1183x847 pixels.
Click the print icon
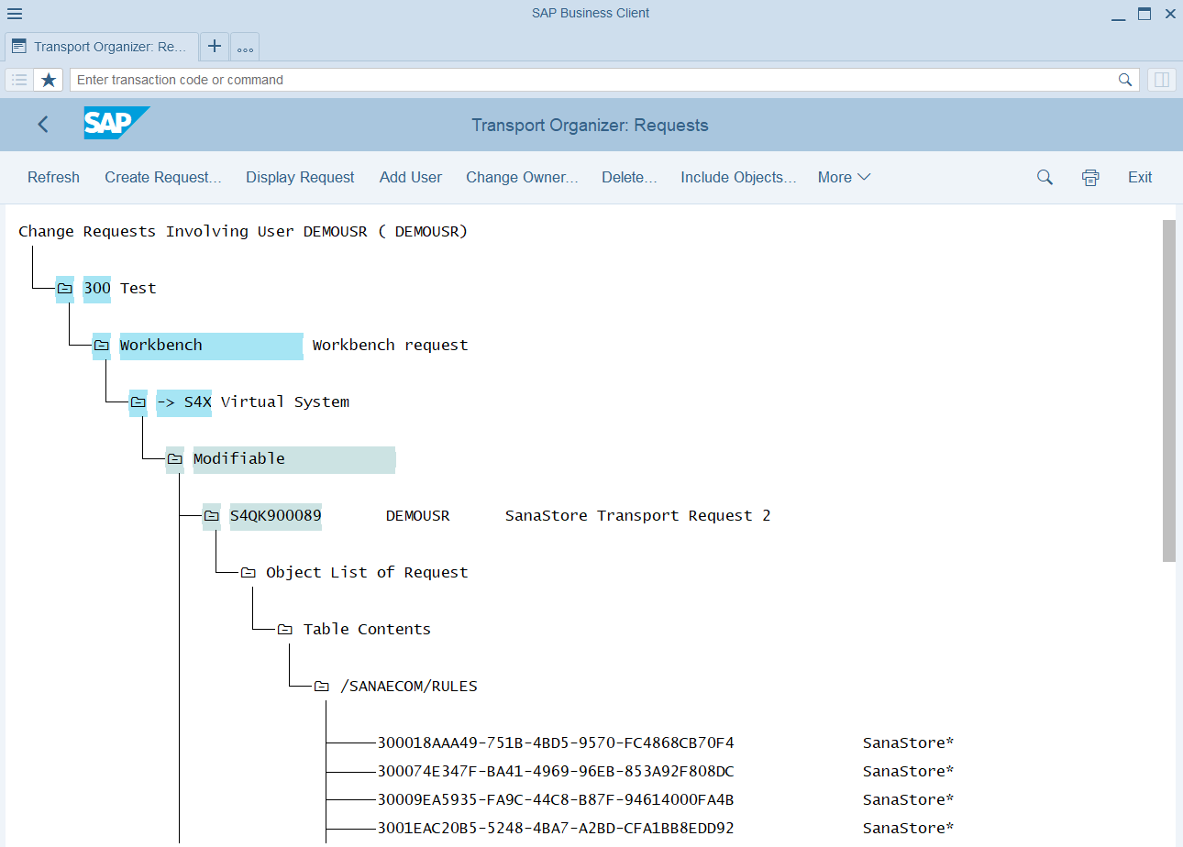click(1090, 178)
